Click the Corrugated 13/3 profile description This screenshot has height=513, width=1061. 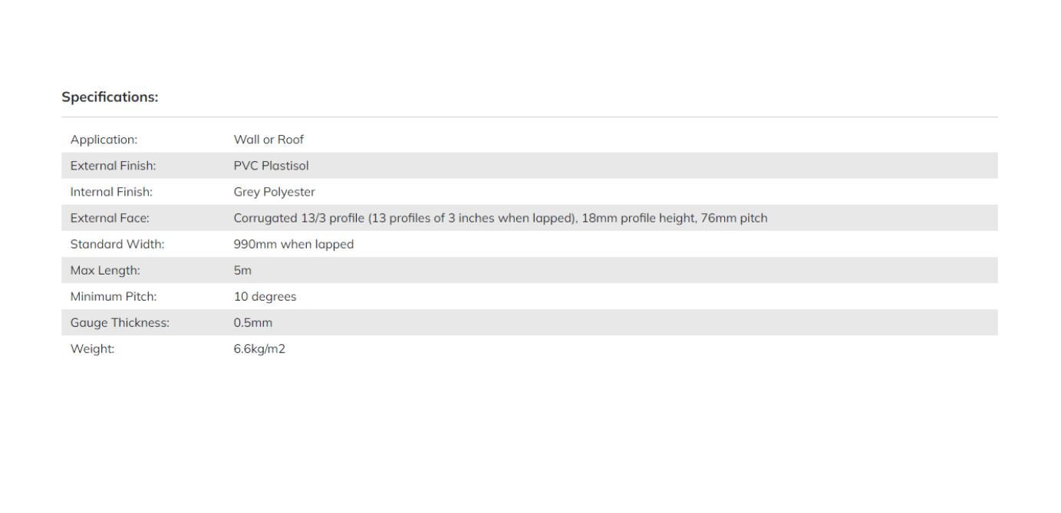point(500,218)
